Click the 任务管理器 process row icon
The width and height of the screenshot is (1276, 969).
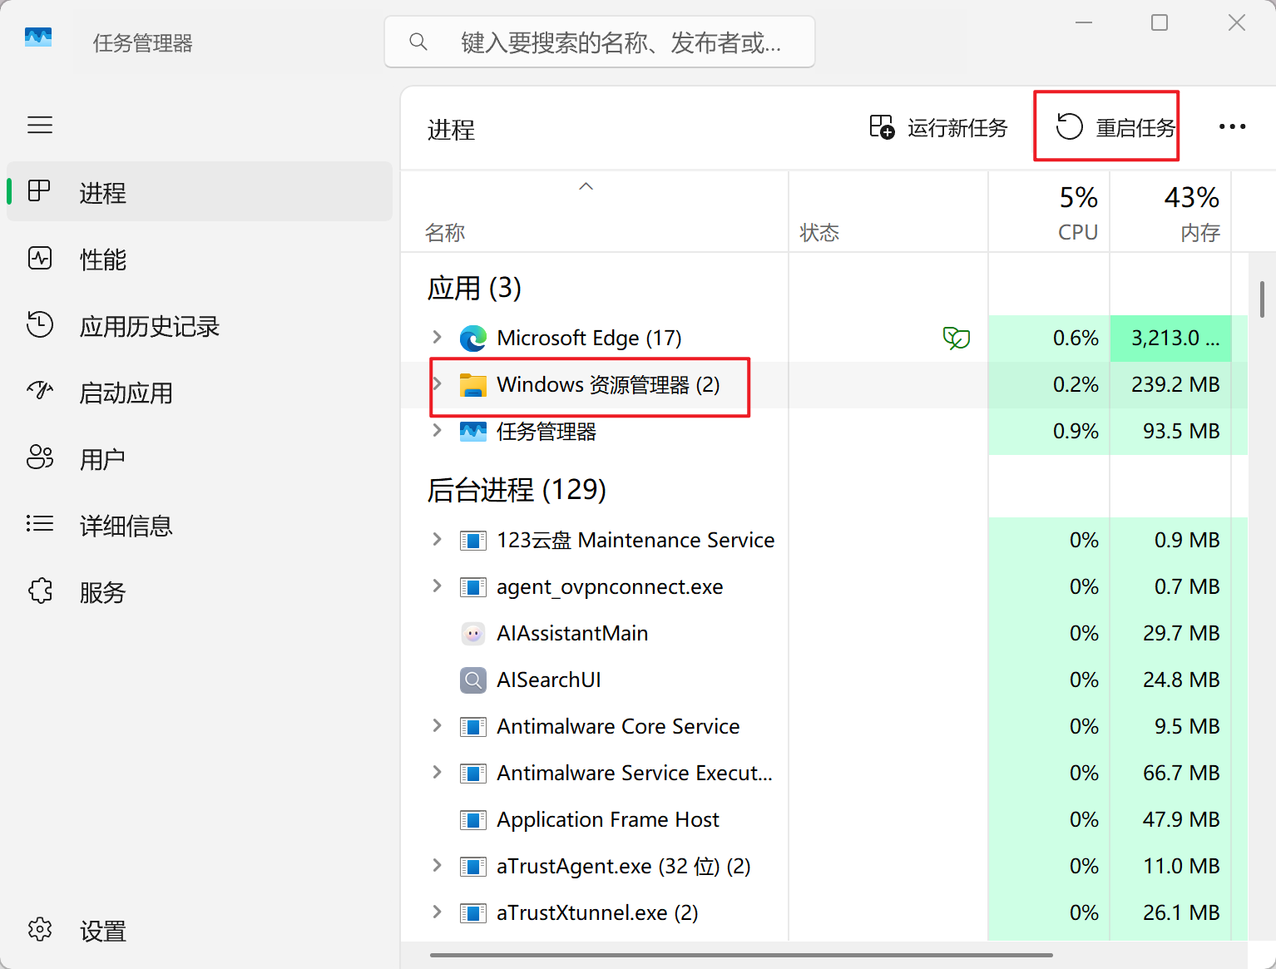click(x=473, y=432)
